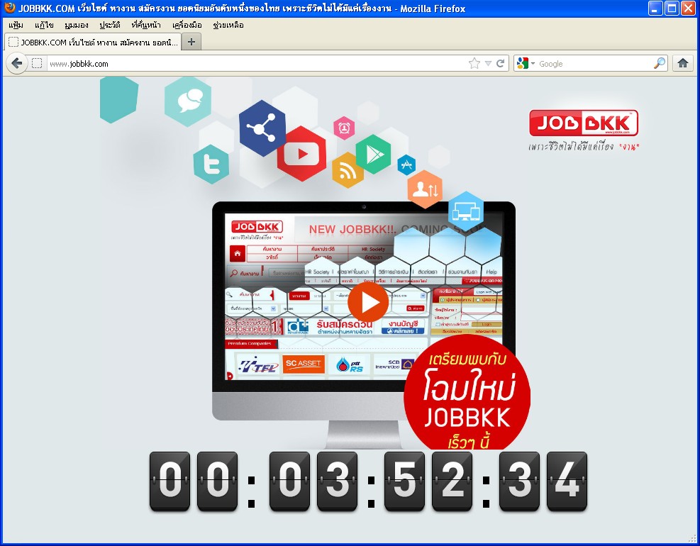Open new tab with plus button
700x546 pixels.
tap(191, 42)
